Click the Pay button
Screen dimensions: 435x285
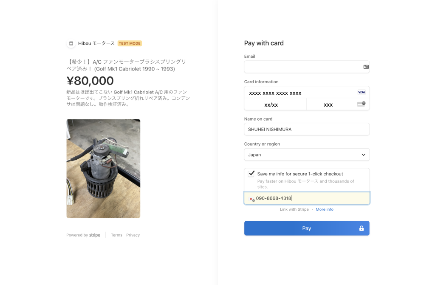(306, 228)
